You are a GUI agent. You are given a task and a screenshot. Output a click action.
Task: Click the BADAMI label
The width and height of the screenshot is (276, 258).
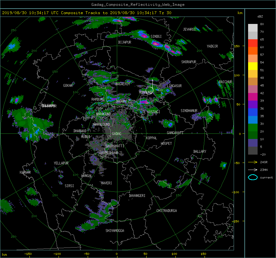pos(121,101)
